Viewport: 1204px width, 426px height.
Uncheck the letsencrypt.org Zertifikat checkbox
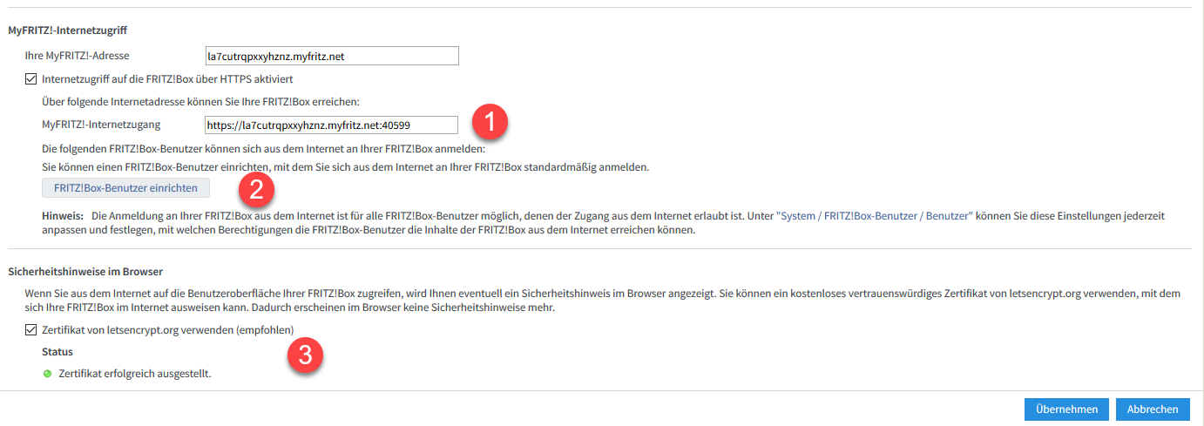[x=31, y=329]
